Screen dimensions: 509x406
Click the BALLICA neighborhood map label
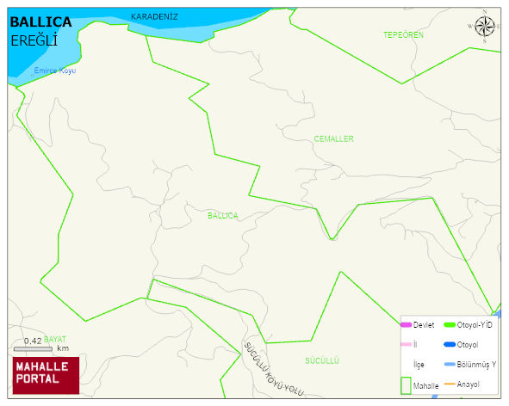[223, 216]
